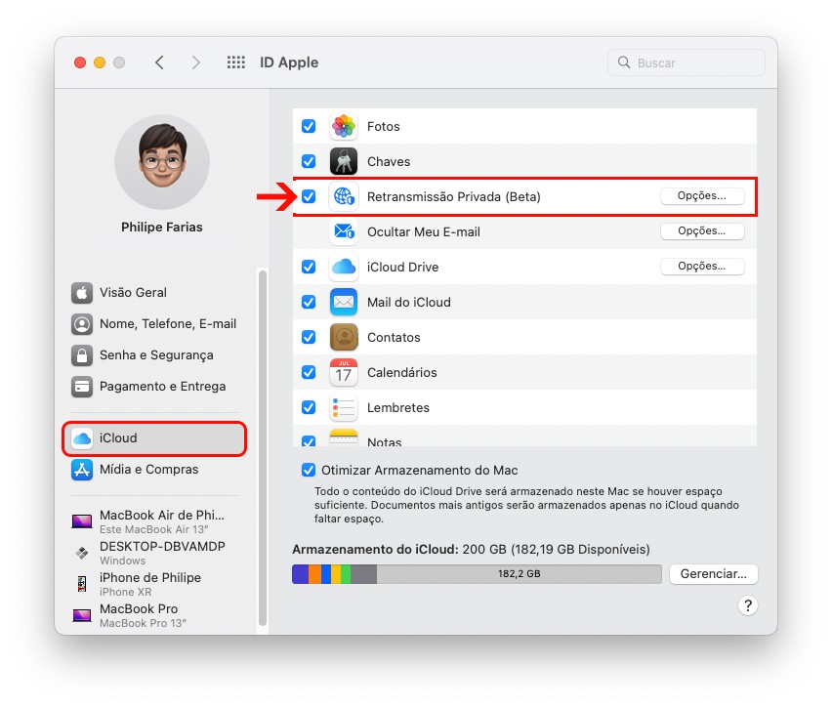Open Opções for iCloud Drive
832x707 pixels.
point(702,267)
